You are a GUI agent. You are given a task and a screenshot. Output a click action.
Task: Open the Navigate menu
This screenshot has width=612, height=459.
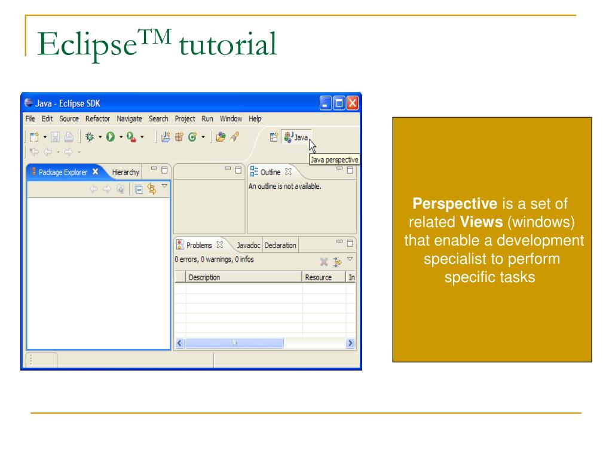(129, 119)
